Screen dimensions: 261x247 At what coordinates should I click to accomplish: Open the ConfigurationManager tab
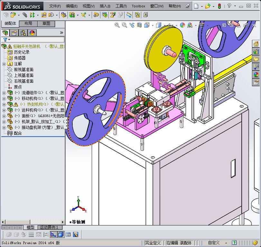point(23,33)
